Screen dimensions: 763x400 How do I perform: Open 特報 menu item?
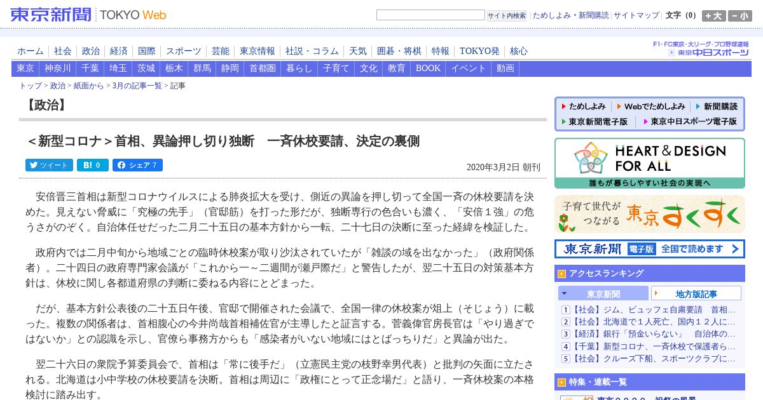tap(441, 51)
